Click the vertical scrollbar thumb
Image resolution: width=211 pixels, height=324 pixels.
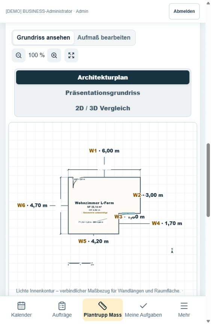pos(208,180)
